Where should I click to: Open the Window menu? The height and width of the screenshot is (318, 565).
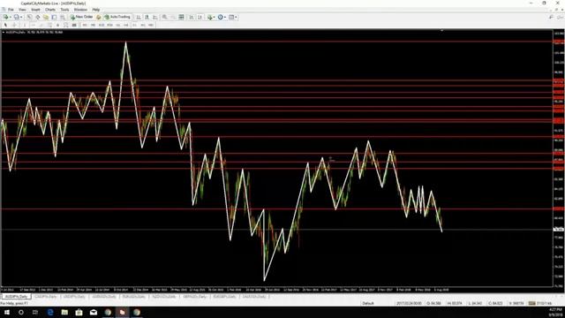click(80, 10)
